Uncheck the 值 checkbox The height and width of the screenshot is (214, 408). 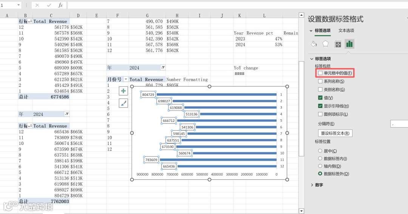(x=320, y=98)
